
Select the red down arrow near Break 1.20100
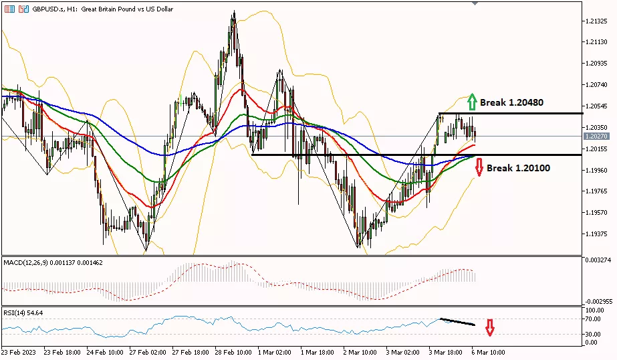pos(479,169)
